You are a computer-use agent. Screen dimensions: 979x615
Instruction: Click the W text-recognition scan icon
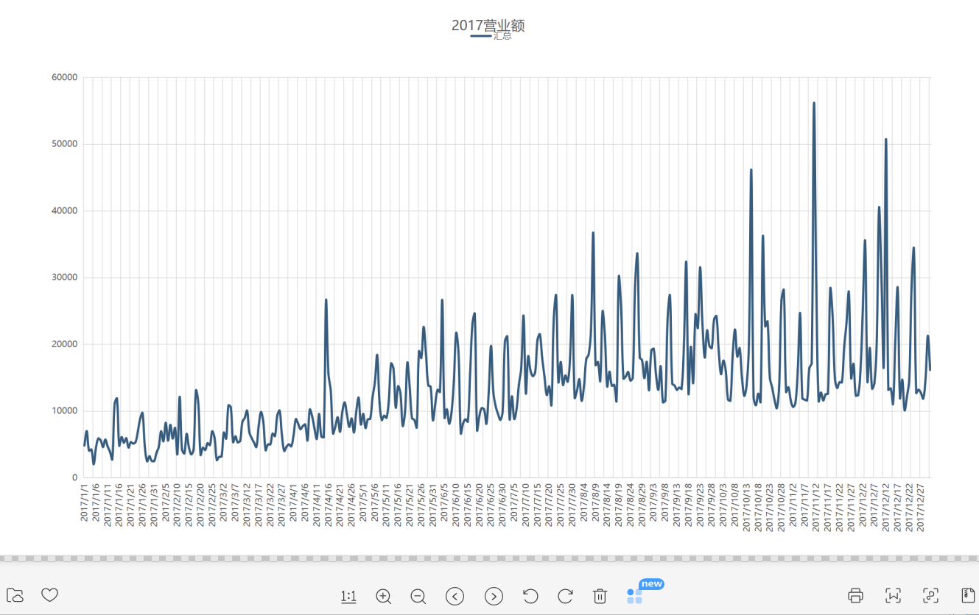[x=894, y=595]
